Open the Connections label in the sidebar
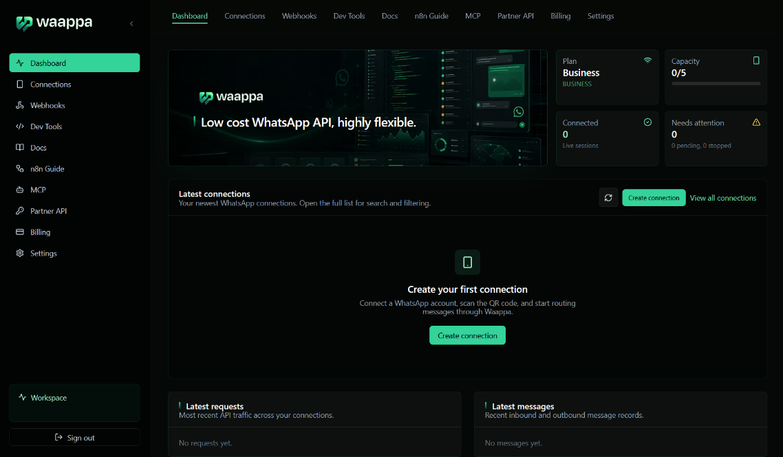The height and width of the screenshot is (457, 783). tap(50, 85)
